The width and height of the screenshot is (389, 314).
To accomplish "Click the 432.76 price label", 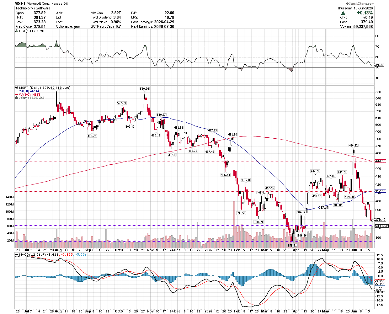I will (x=315, y=171).
